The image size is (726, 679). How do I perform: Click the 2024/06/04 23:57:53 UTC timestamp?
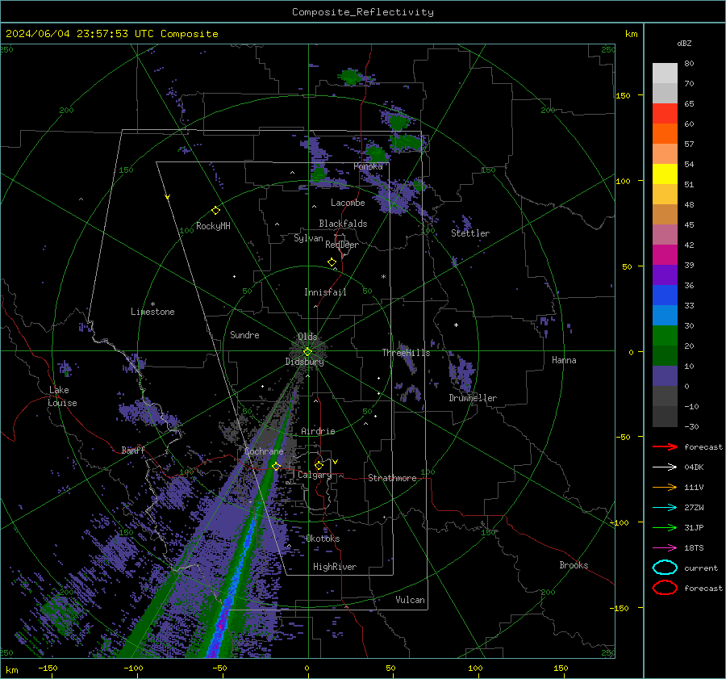coord(80,34)
